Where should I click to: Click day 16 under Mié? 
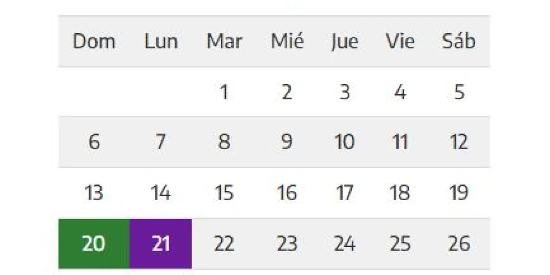coord(287,193)
